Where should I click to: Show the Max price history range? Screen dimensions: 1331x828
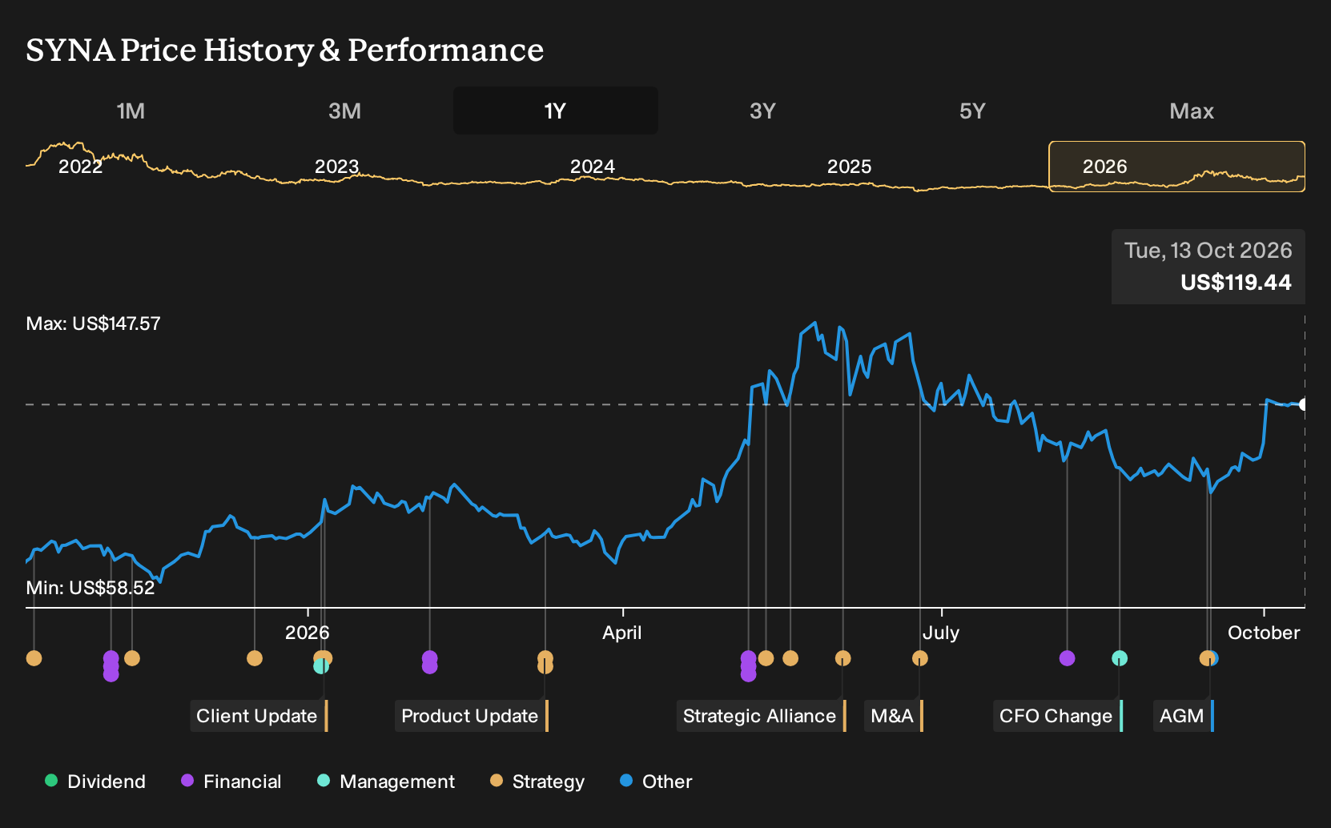tap(1192, 111)
